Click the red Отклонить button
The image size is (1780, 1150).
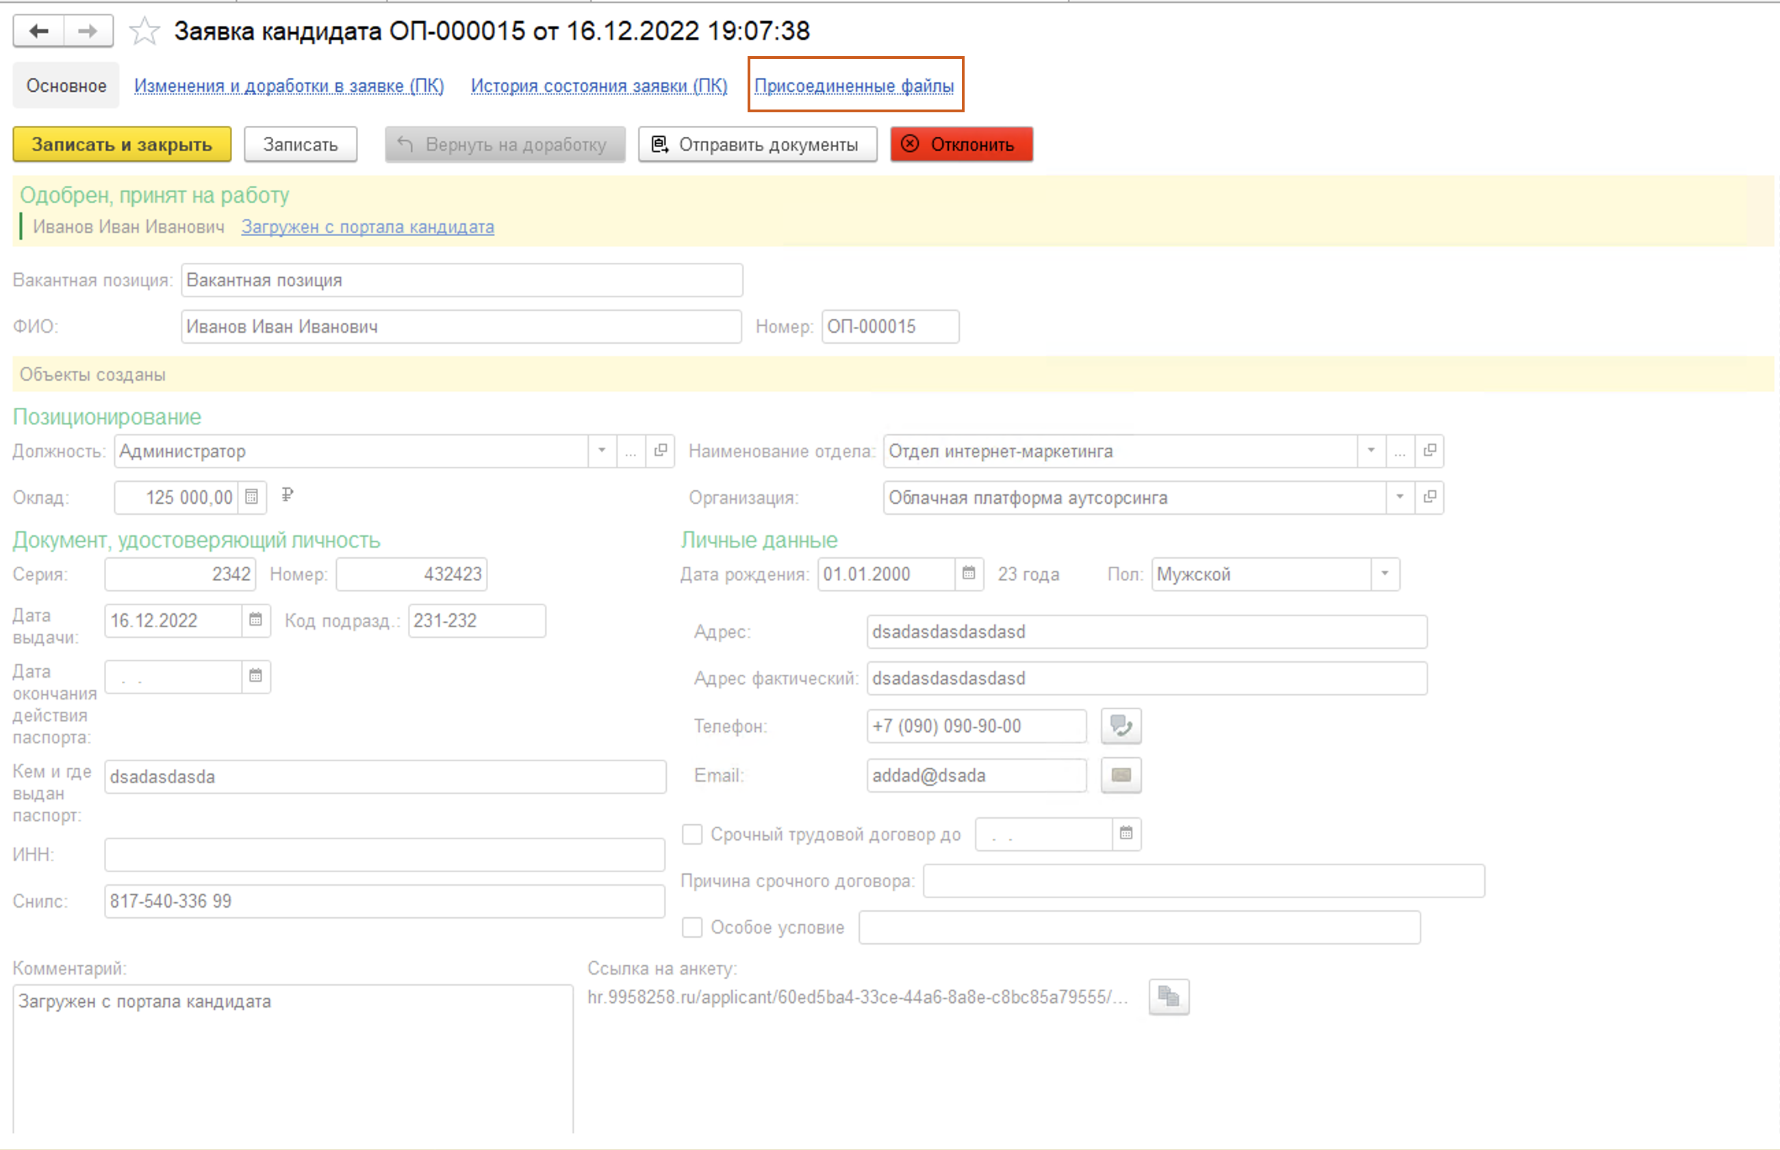click(962, 144)
